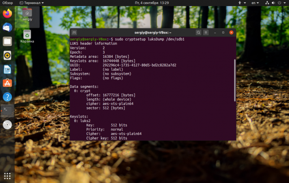Open the Files manager in dock

(7, 41)
